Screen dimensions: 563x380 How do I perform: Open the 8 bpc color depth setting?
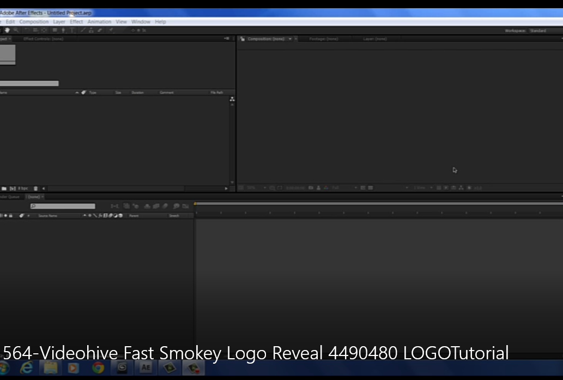(23, 189)
